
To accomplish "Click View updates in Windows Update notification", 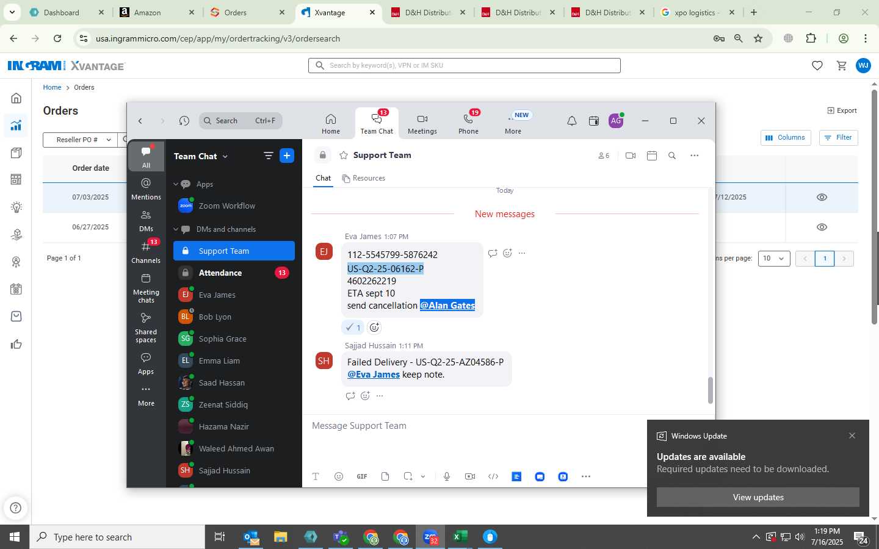I will [758, 497].
